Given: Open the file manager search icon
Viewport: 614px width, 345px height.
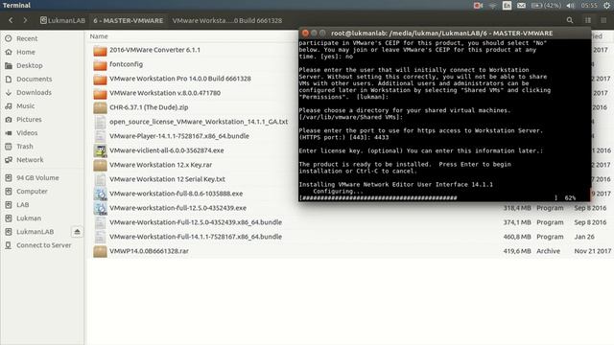Looking at the screenshot, I should [x=570, y=20].
